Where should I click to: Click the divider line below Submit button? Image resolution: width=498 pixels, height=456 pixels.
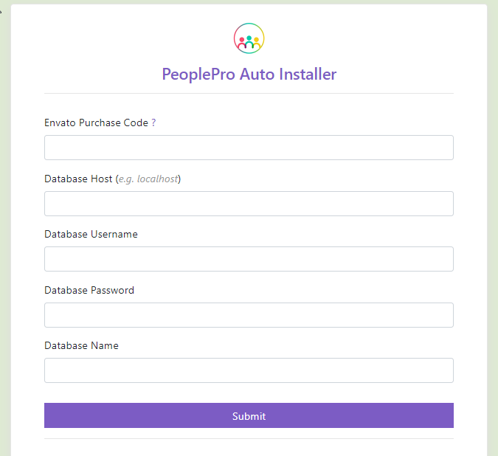pyautogui.click(x=249, y=439)
